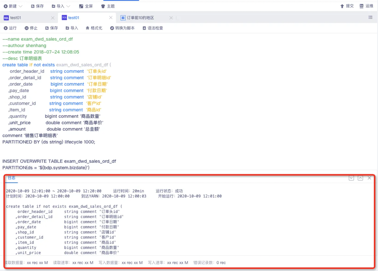
Task: Click the SQL icon on active test01 tab
Action: pos(64,17)
